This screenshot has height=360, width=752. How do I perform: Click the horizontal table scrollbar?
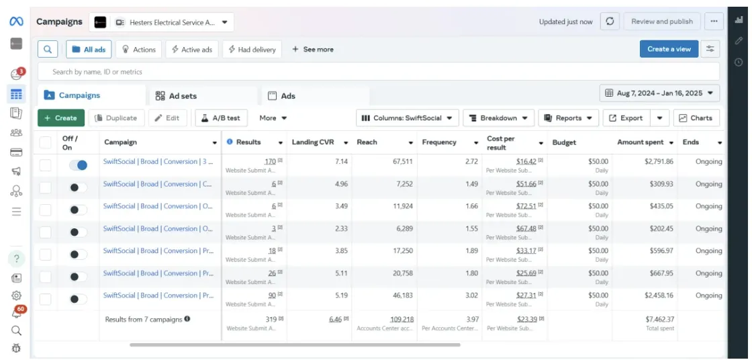point(295,345)
